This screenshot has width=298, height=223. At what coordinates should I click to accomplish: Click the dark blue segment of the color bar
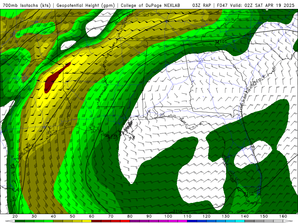coord(192,221)
